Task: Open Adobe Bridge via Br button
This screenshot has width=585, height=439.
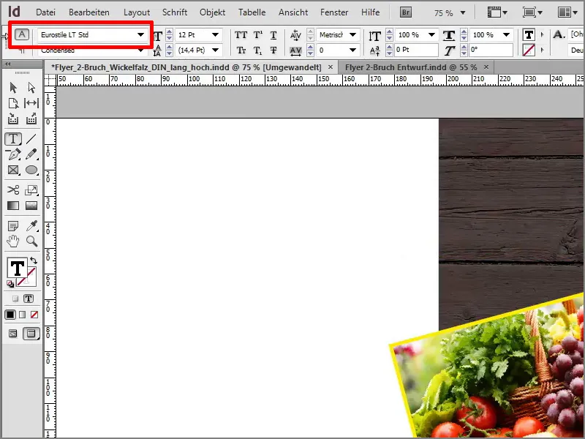Action: pos(406,12)
